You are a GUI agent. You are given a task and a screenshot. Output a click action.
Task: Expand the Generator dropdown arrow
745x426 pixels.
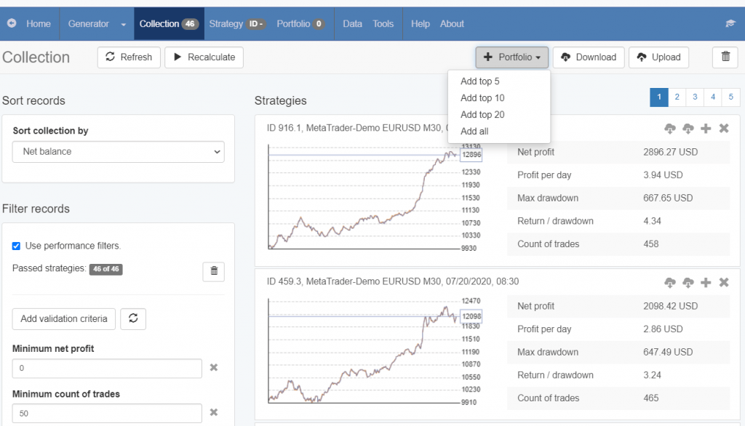123,24
